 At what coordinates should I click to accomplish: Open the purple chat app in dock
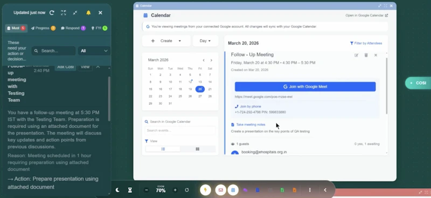pos(246,190)
